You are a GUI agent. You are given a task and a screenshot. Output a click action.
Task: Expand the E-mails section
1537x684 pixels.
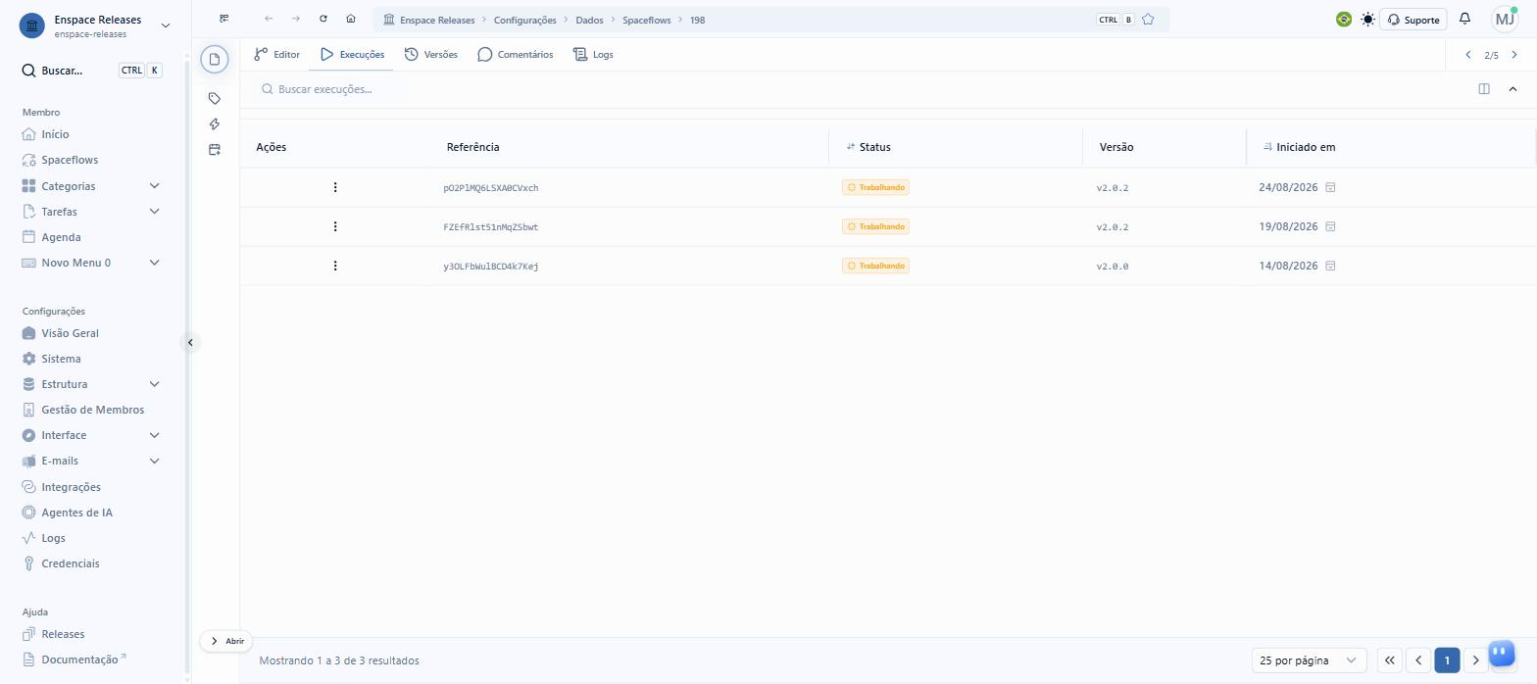154,461
